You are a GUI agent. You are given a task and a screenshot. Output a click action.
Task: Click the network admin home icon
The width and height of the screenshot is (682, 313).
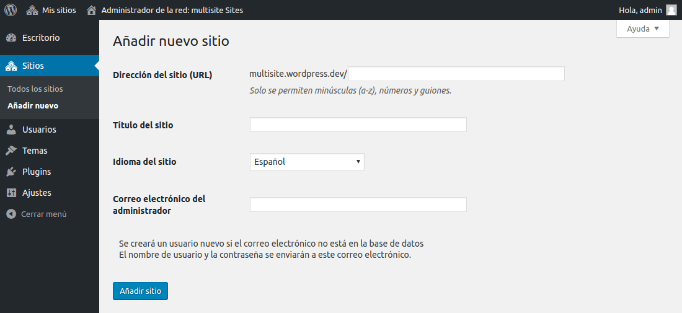tap(91, 10)
